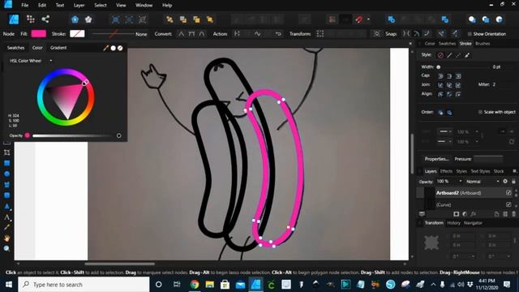Toggle visibility of the Curve layer
Image resolution: width=519 pixels, height=292 pixels.
(x=508, y=204)
